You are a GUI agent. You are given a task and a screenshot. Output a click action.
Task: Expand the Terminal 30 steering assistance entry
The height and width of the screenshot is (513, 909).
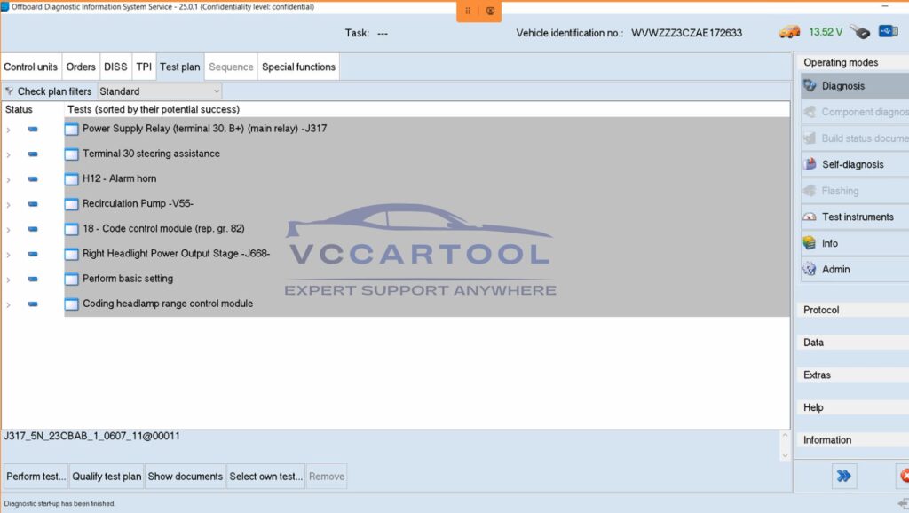pos(7,154)
